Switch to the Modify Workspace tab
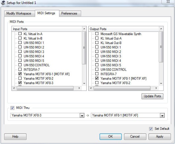 click(x=19, y=14)
